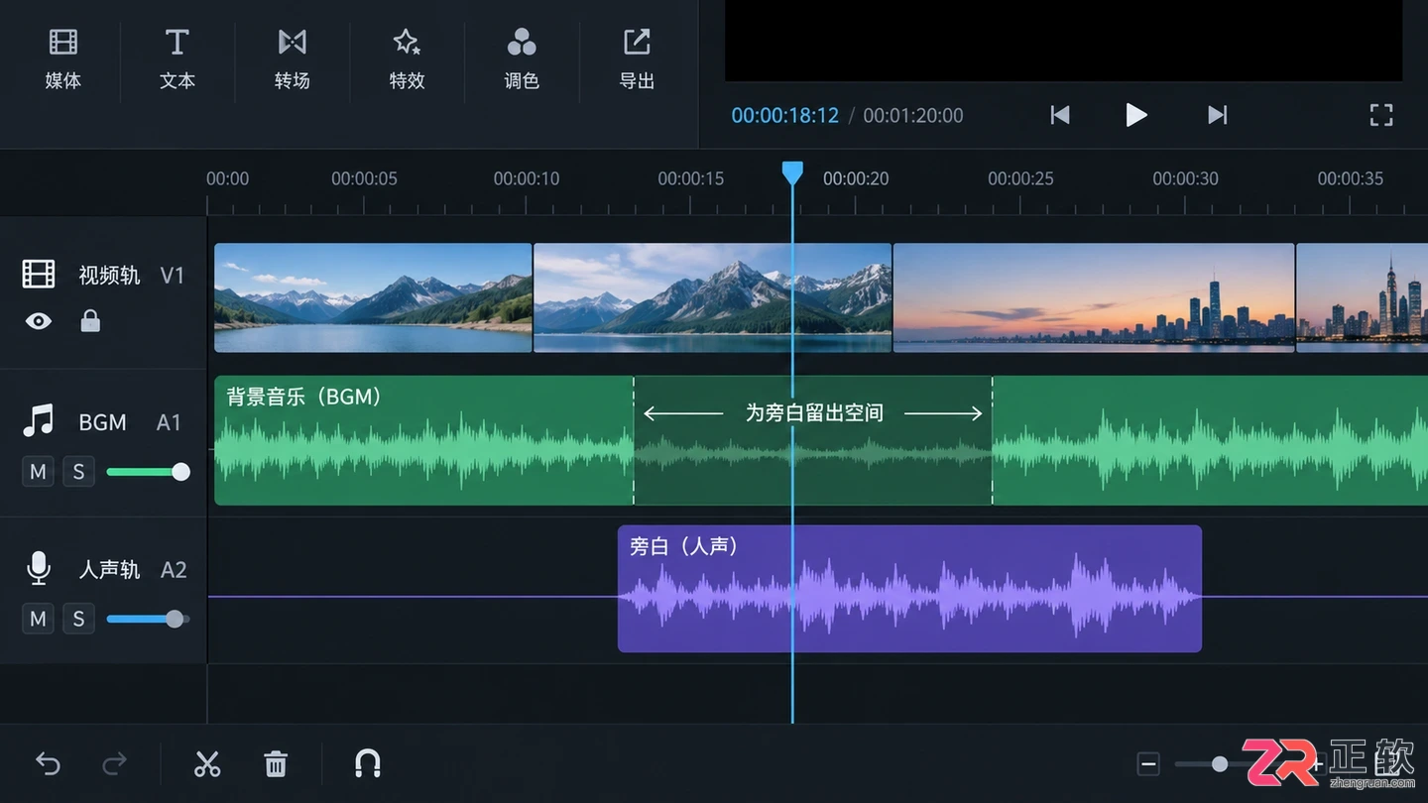Click the current timecode 00:00:18:12
The width and height of the screenshot is (1428, 803).
point(785,115)
